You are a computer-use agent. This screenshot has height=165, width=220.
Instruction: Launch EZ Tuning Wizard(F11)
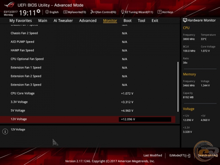tap(139, 12)
